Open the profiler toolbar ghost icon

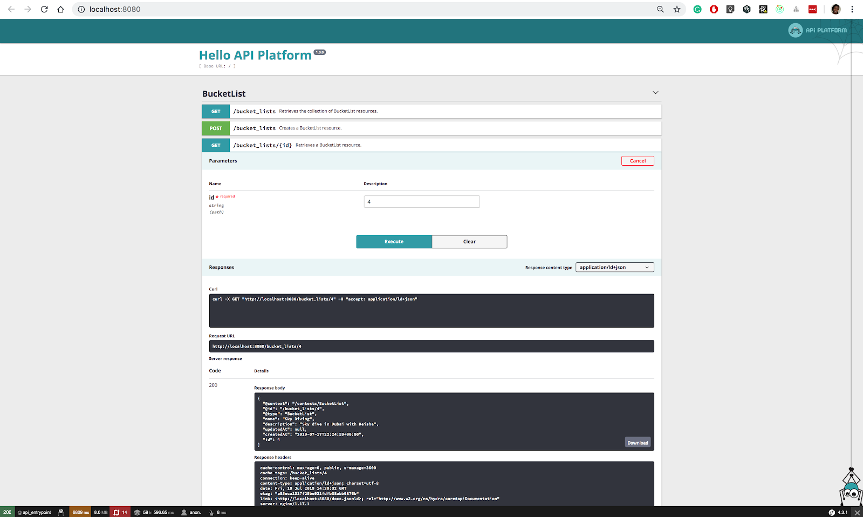coord(61,512)
